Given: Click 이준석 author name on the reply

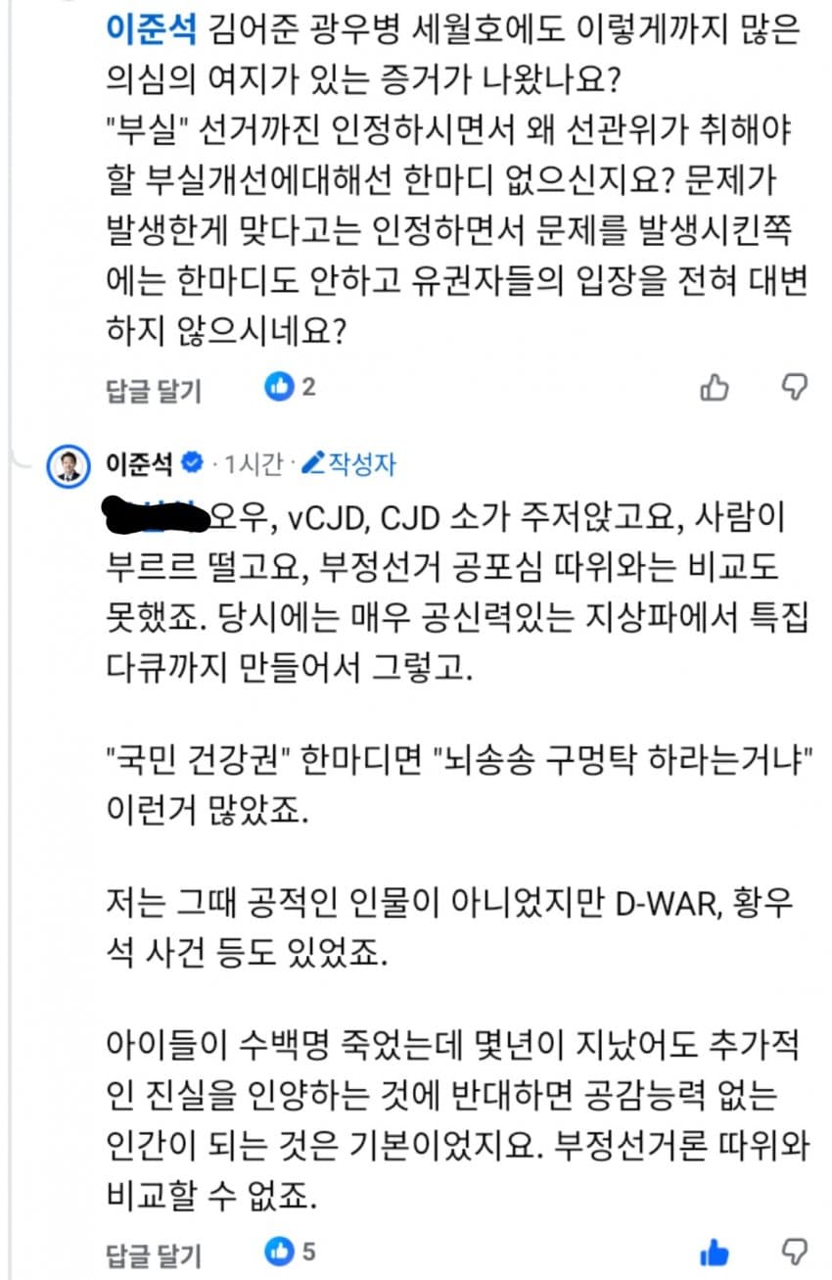Looking at the screenshot, I should (141, 462).
